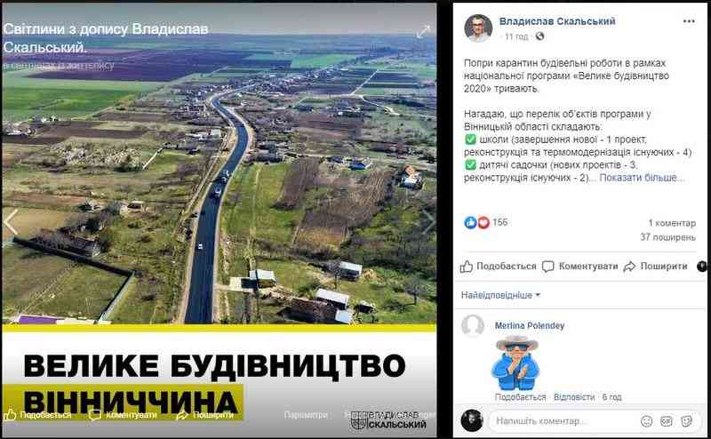Like the post with Подобається button
This screenshot has height=439, width=711.
point(498,267)
